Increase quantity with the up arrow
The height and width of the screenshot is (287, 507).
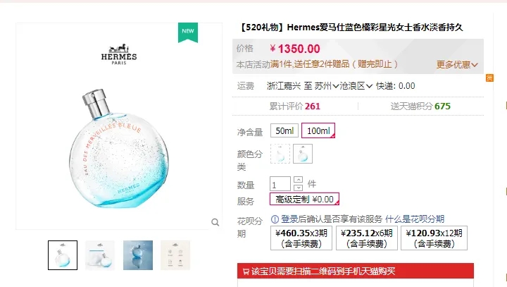click(x=298, y=180)
